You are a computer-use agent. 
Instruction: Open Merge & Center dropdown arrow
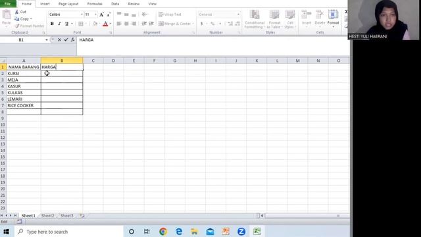(193, 24)
